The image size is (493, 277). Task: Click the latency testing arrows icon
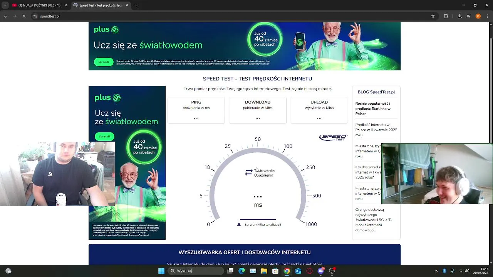tap(249, 172)
